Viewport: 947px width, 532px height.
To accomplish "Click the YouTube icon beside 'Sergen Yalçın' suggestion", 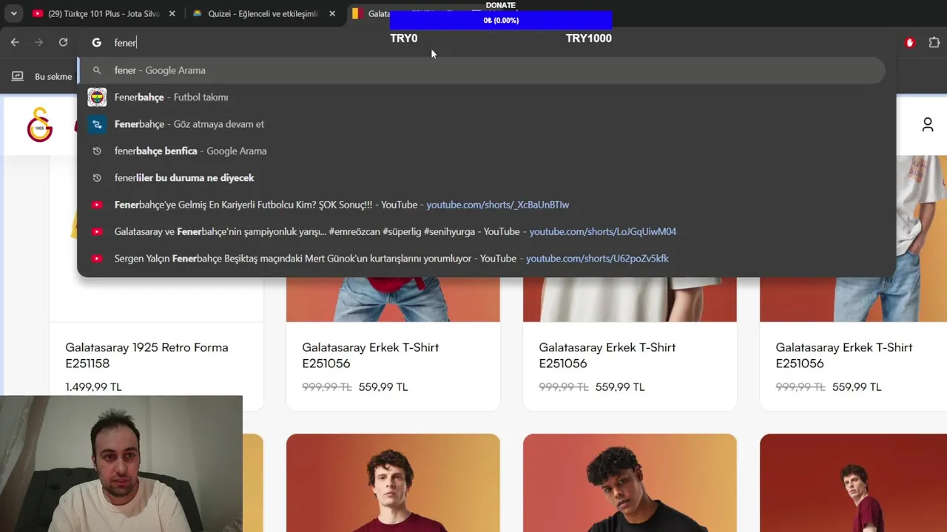I will tap(97, 258).
